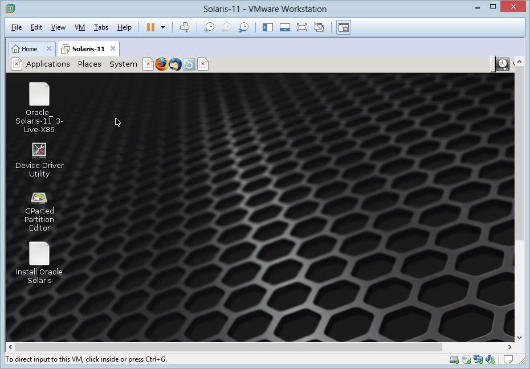Viewport: 530px width, 369px height.
Task: Select the Oracle_Solaris-11_3-Live-X86 desktop file
Action: pos(39,108)
